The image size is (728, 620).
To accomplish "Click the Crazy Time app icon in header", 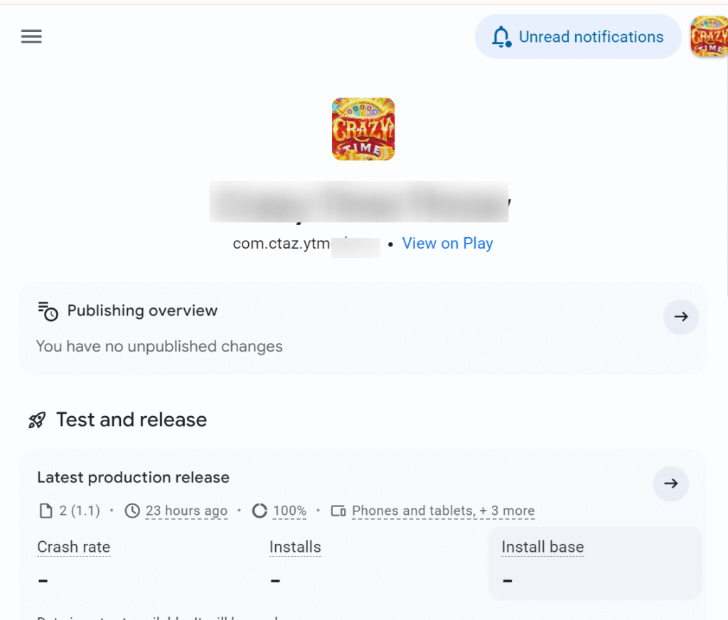I will click(x=363, y=129).
